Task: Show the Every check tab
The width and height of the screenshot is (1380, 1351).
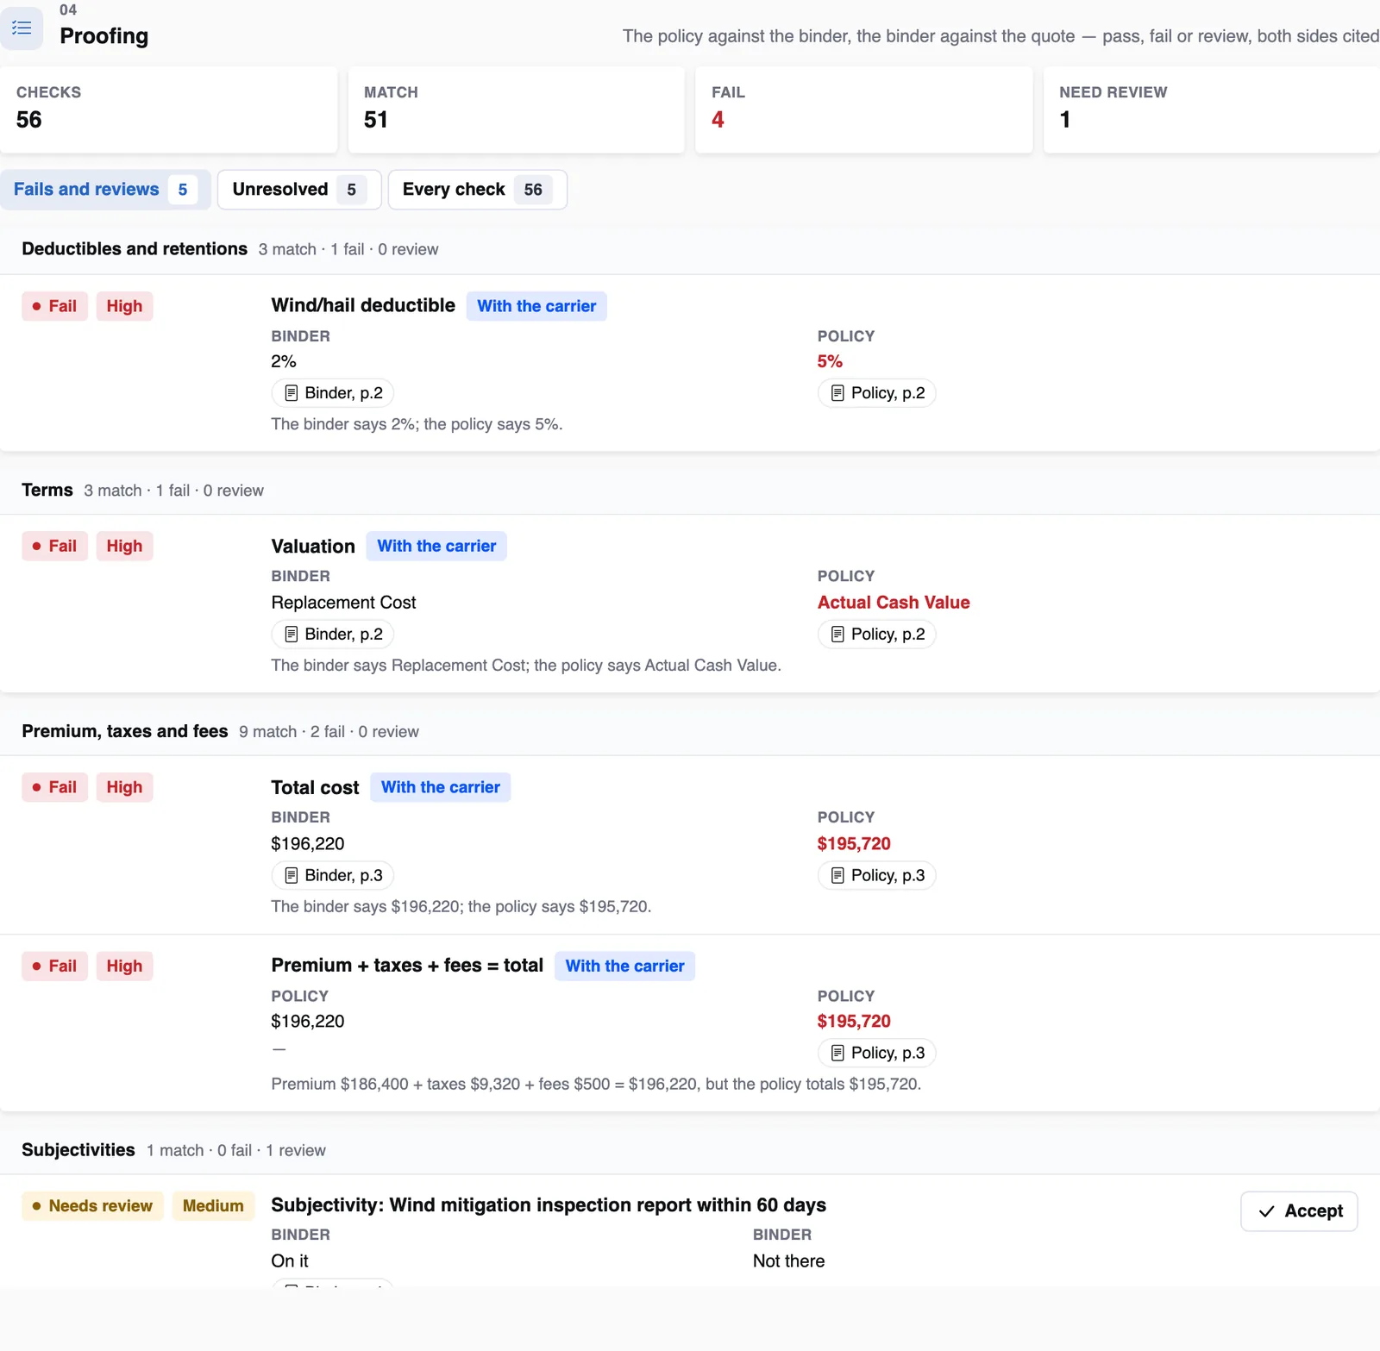Action: pos(478,190)
